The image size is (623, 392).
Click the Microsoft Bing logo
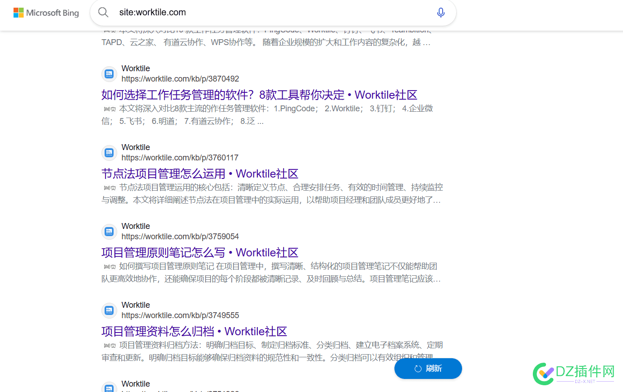46,13
